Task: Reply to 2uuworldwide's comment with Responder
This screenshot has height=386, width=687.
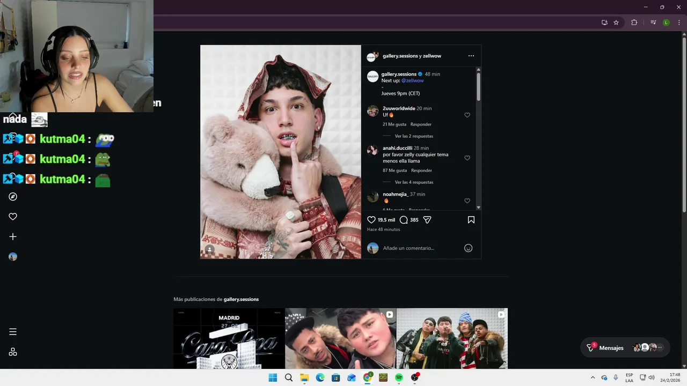Action: [421, 124]
